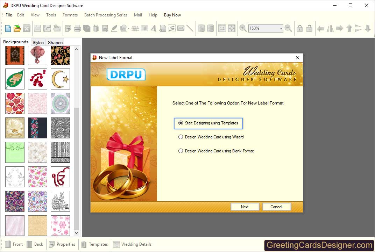Click the up arrow align icon

point(349,28)
